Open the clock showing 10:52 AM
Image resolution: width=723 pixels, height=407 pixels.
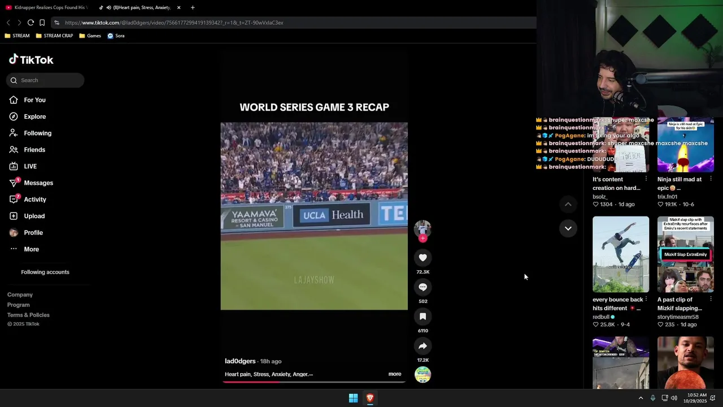click(695, 398)
